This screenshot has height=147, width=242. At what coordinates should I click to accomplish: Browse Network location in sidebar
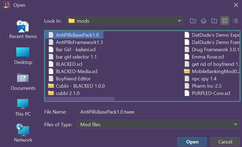pyautogui.click(x=23, y=133)
